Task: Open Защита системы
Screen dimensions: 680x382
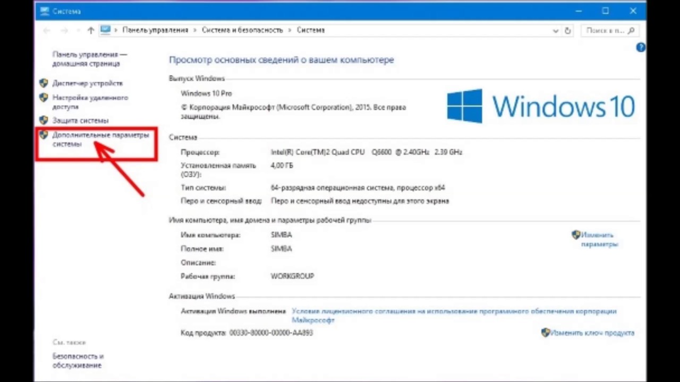Action: pyautogui.click(x=80, y=120)
